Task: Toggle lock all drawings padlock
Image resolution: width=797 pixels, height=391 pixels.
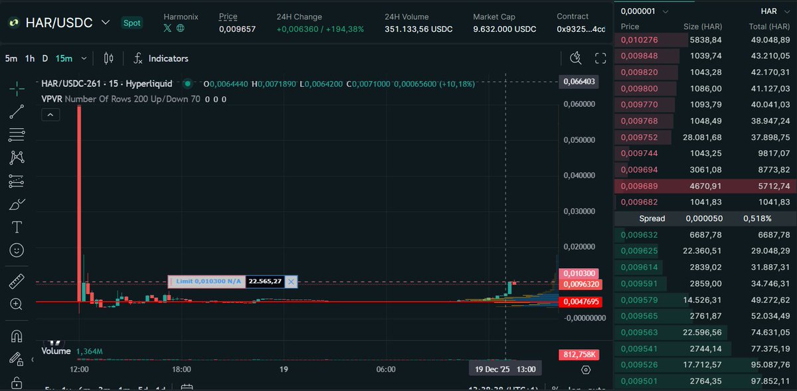Action: [17, 383]
